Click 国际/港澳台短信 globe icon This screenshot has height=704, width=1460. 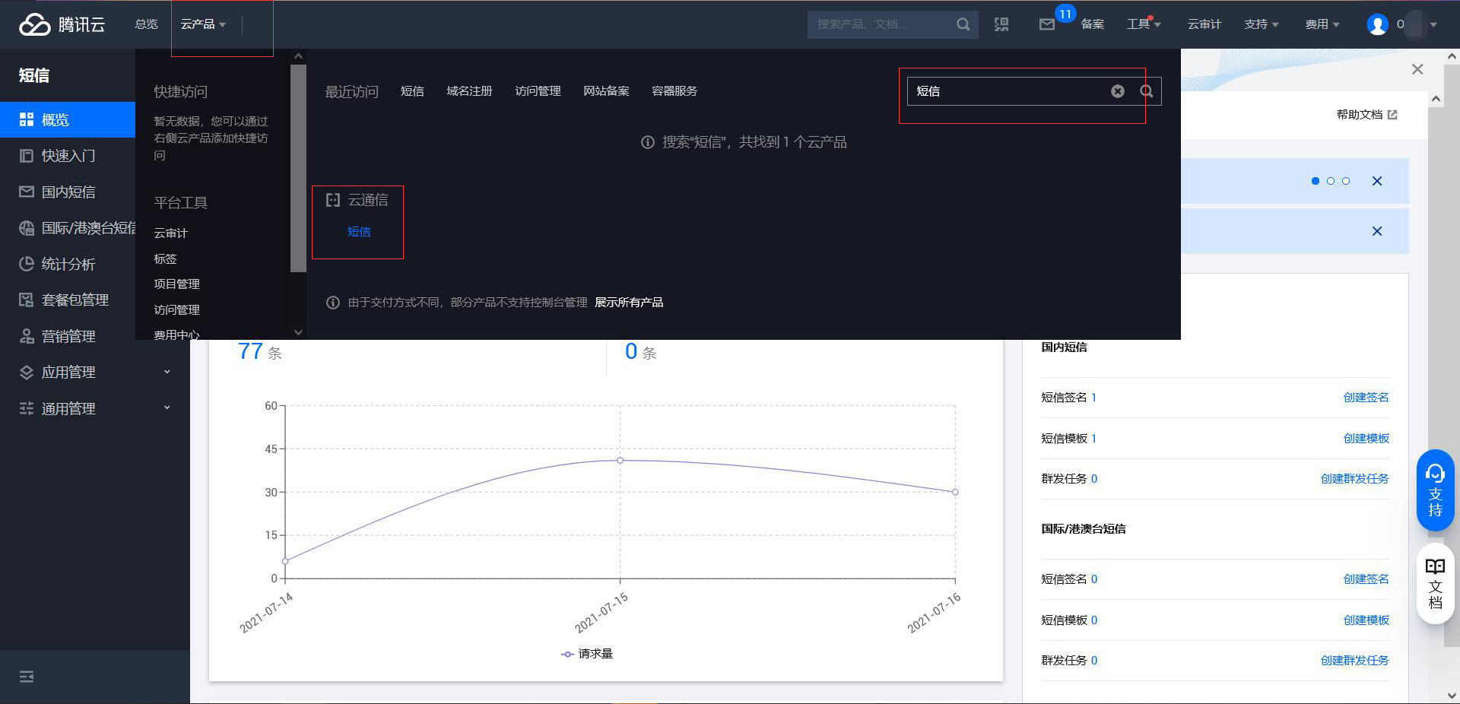pyautogui.click(x=27, y=228)
